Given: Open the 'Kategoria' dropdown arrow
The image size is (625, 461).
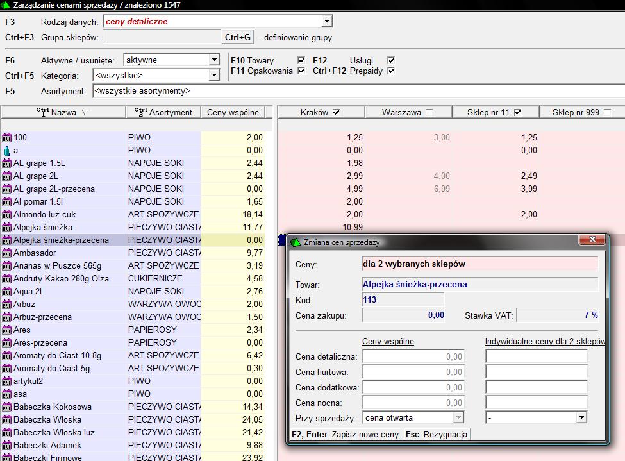Looking at the screenshot, I should pos(214,75).
